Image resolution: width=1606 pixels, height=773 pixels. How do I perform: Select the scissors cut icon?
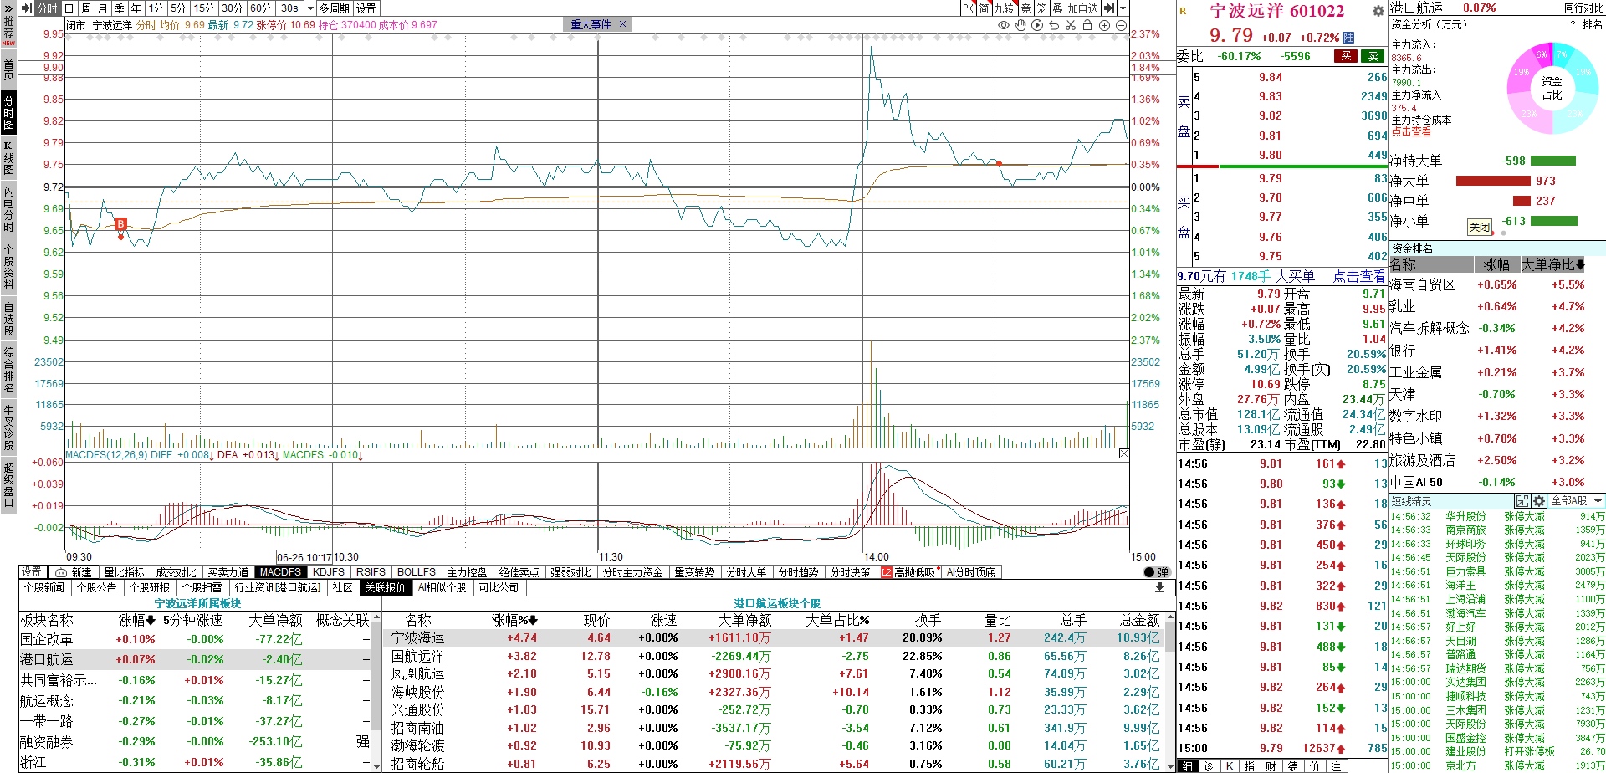click(1071, 25)
